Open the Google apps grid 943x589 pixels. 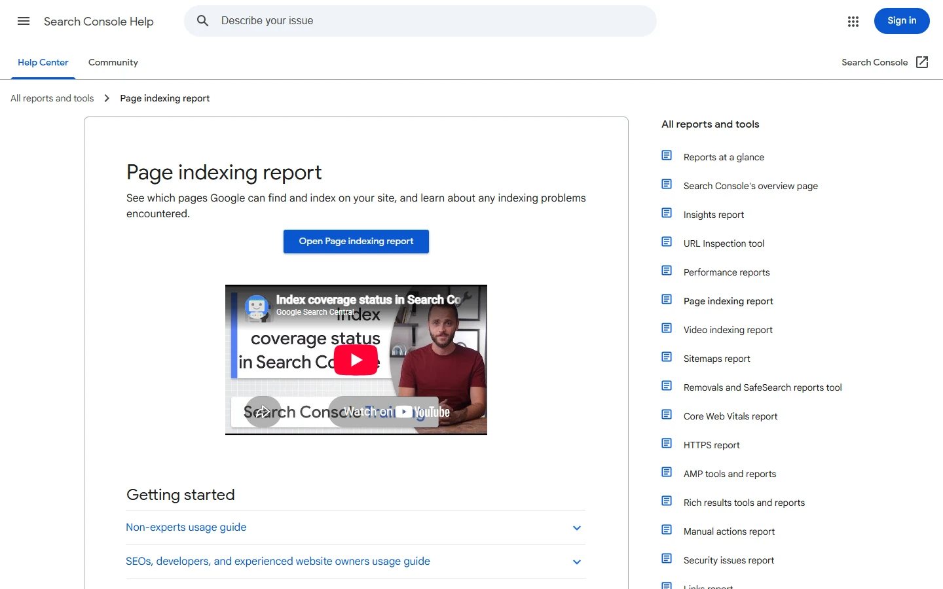pyautogui.click(x=853, y=22)
